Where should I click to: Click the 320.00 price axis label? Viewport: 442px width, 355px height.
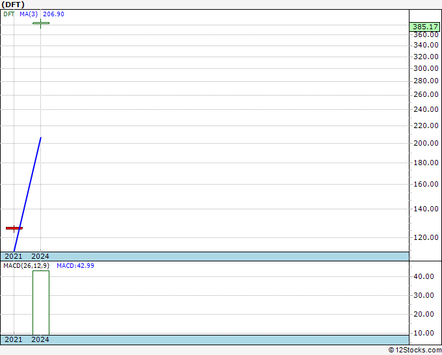(x=426, y=57)
